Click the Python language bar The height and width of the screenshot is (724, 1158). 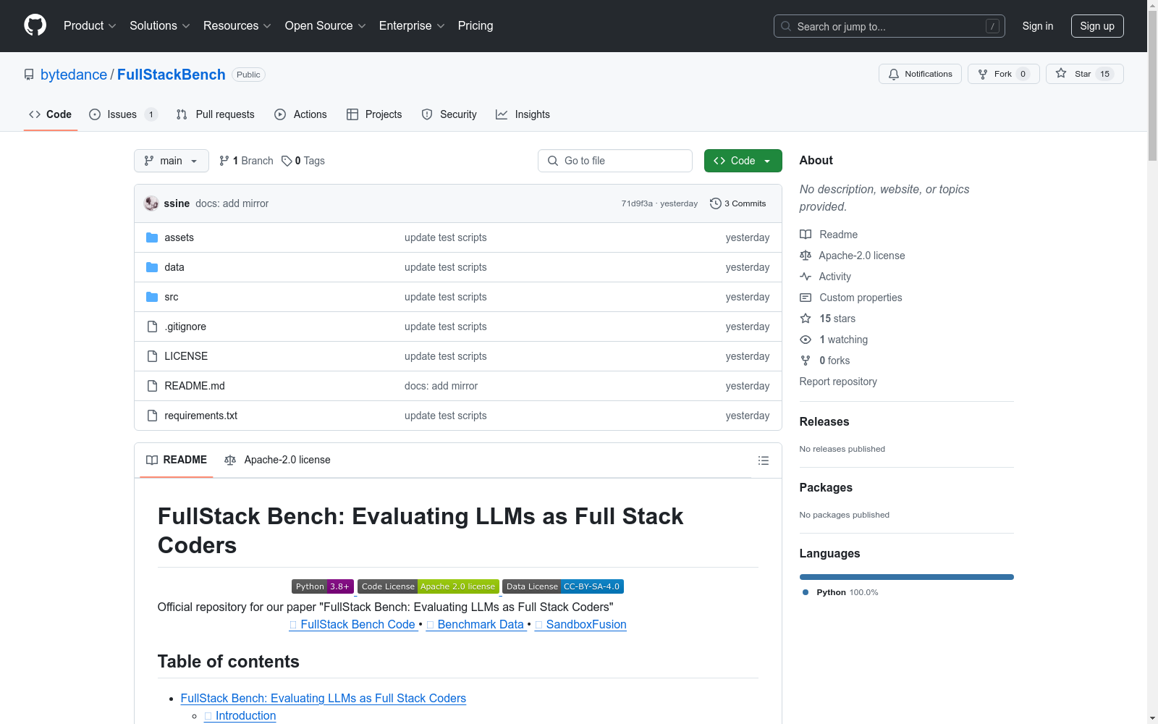coord(907,577)
